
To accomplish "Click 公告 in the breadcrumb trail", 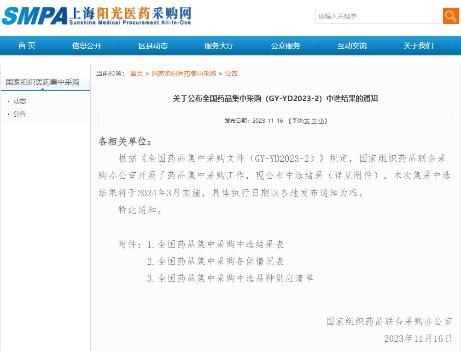I will click(231, 73).
